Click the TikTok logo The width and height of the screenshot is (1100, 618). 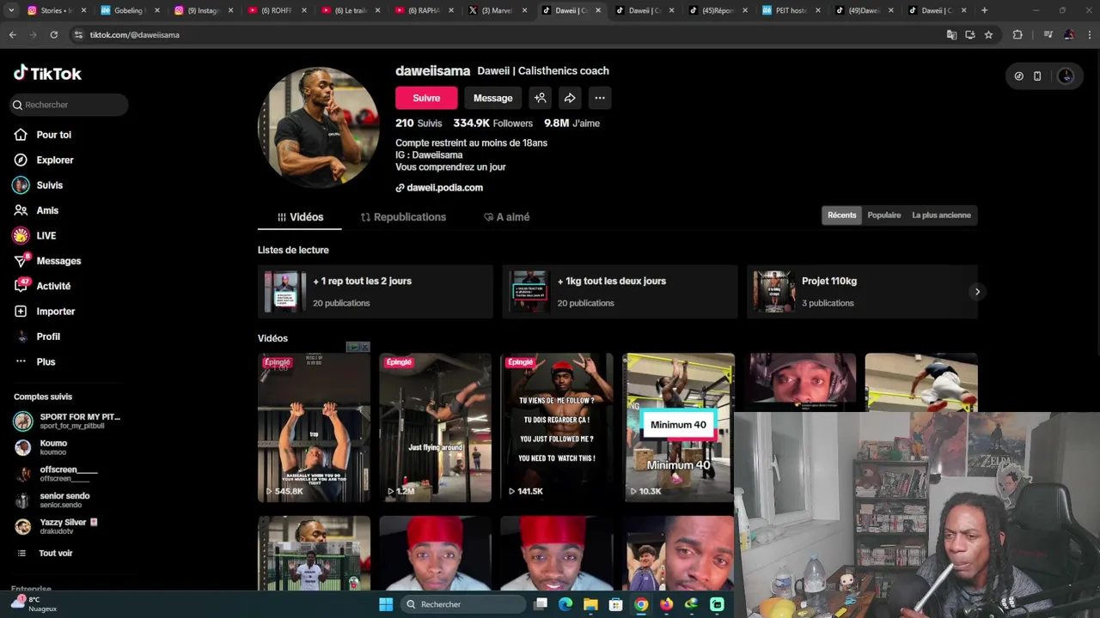[x=47, y=73]
